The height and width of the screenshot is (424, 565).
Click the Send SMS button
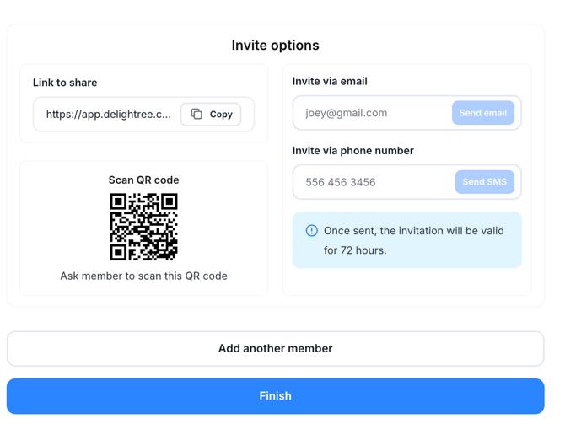tap(484, 182)
